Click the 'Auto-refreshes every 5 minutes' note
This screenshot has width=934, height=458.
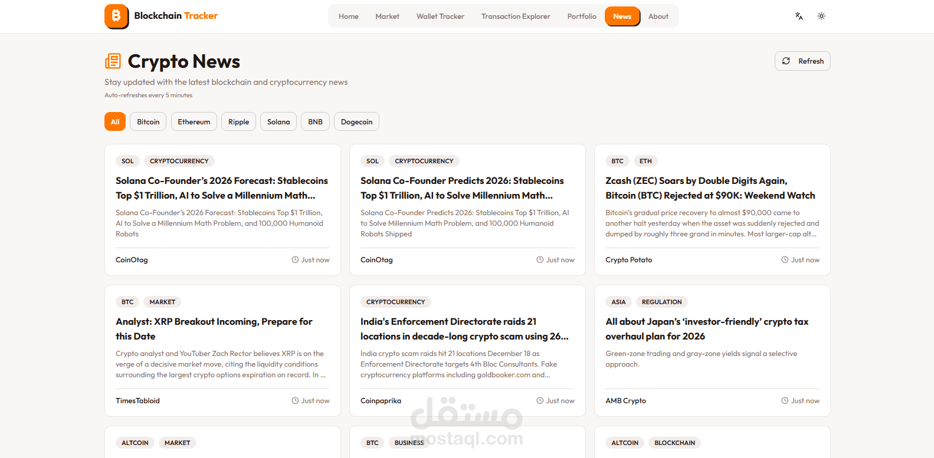coord(149,95)
